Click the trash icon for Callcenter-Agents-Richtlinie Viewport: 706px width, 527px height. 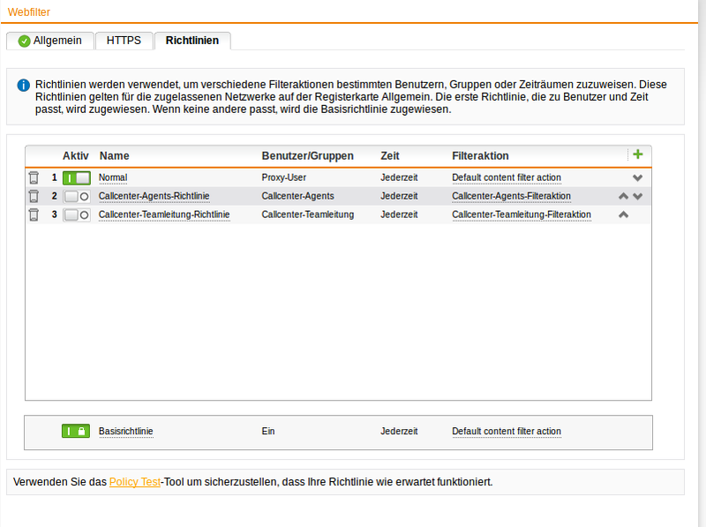[34, 196]
